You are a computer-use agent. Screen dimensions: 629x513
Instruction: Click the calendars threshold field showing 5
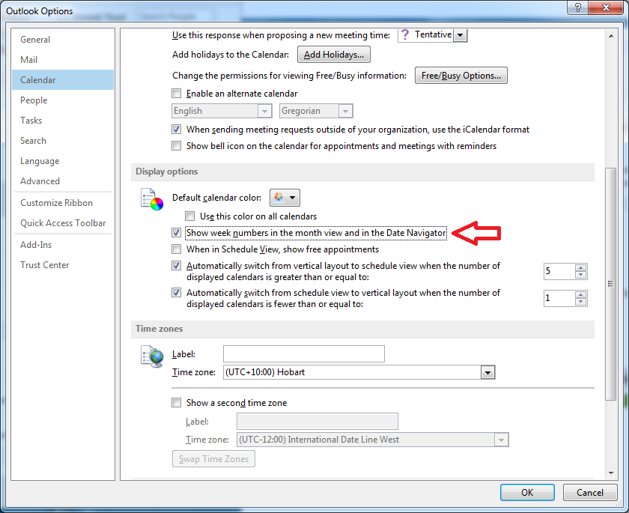pos(559,272)
